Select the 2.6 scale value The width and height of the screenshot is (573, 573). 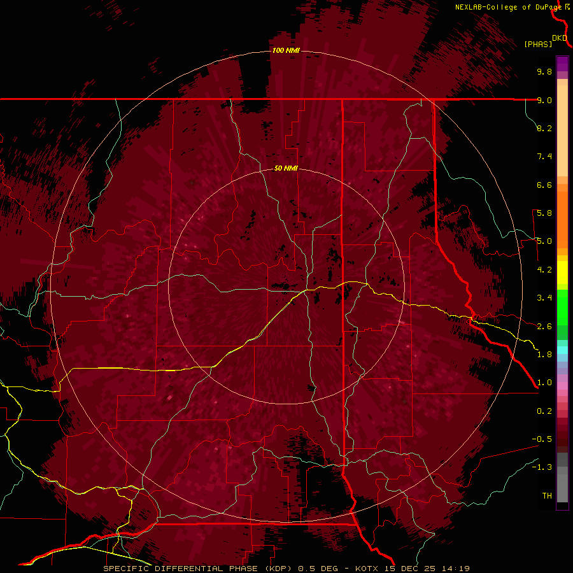click(544, 327)
